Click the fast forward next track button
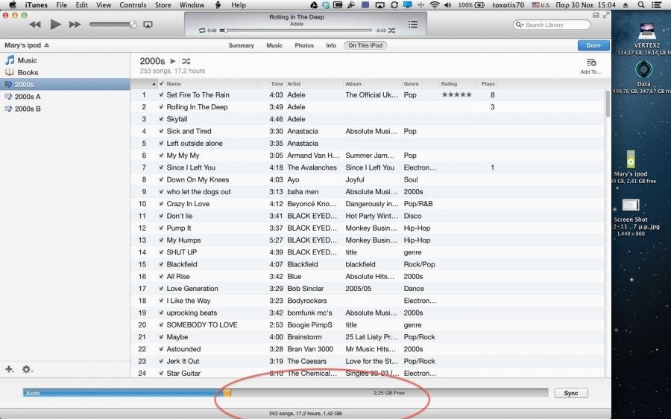Image resolution: width=671 pixels, height=419 pixels. (x=75, y=25)
